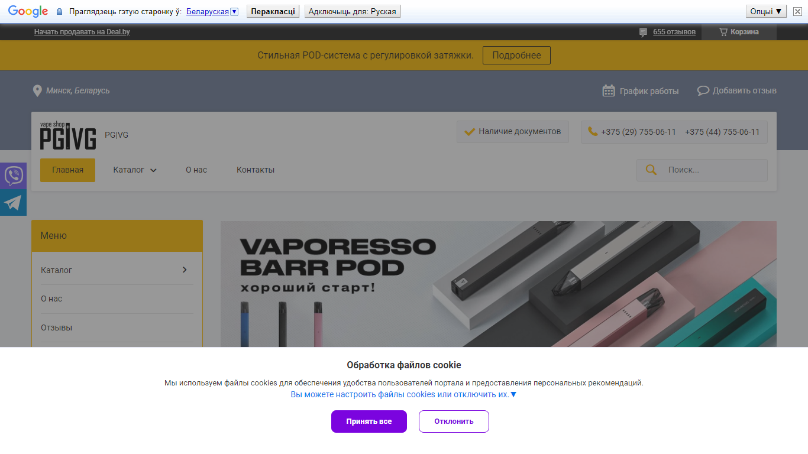
Task: Click the add review bubble icon
Action: coord(703,90)
